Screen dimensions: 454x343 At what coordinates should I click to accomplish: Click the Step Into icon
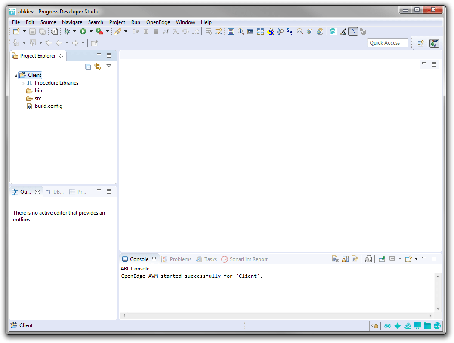coord(176,31)
